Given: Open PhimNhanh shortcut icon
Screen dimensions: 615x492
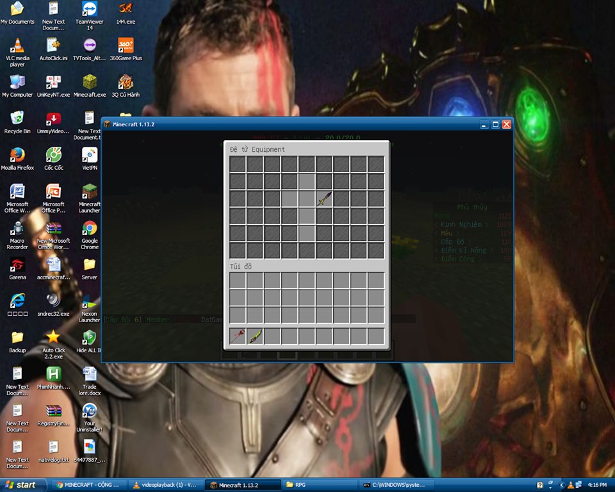Looking at the screenshot, I should pos(53,378).
